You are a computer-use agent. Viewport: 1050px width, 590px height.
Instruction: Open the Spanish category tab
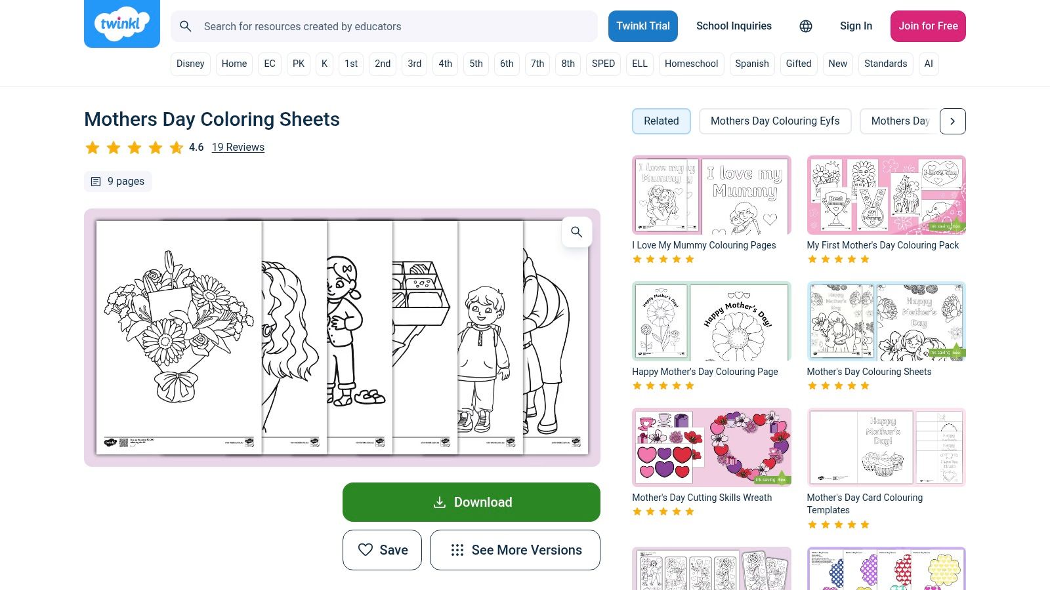pos(751,64)
